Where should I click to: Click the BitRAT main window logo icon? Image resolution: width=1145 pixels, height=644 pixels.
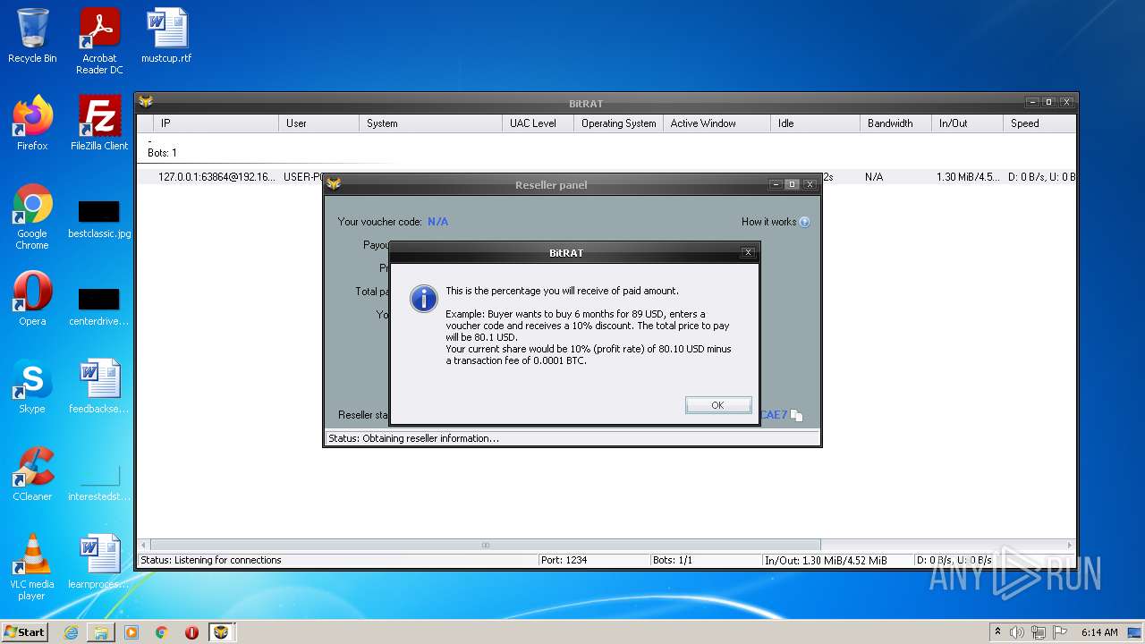click(146, 102)
